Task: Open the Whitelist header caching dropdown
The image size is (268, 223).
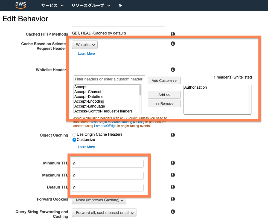Action: point(85,45)
